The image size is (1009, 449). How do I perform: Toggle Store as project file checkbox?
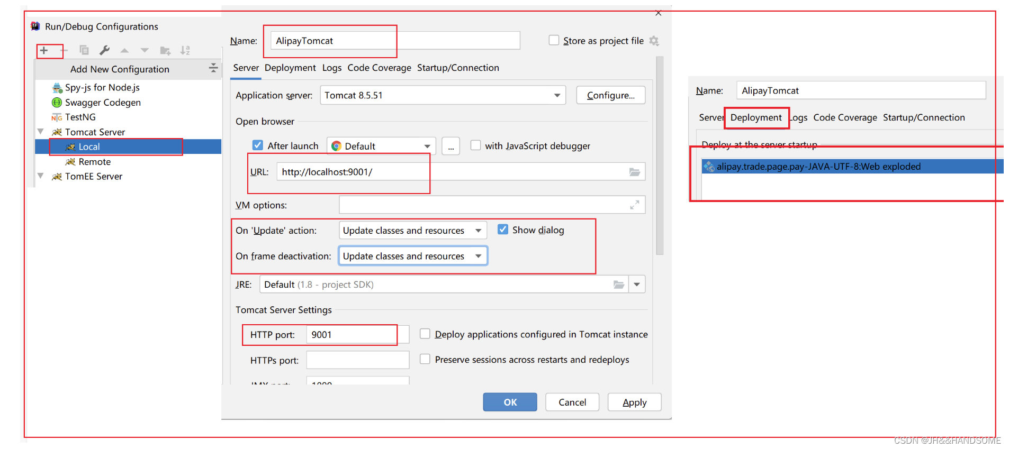[x=554, y=40]
